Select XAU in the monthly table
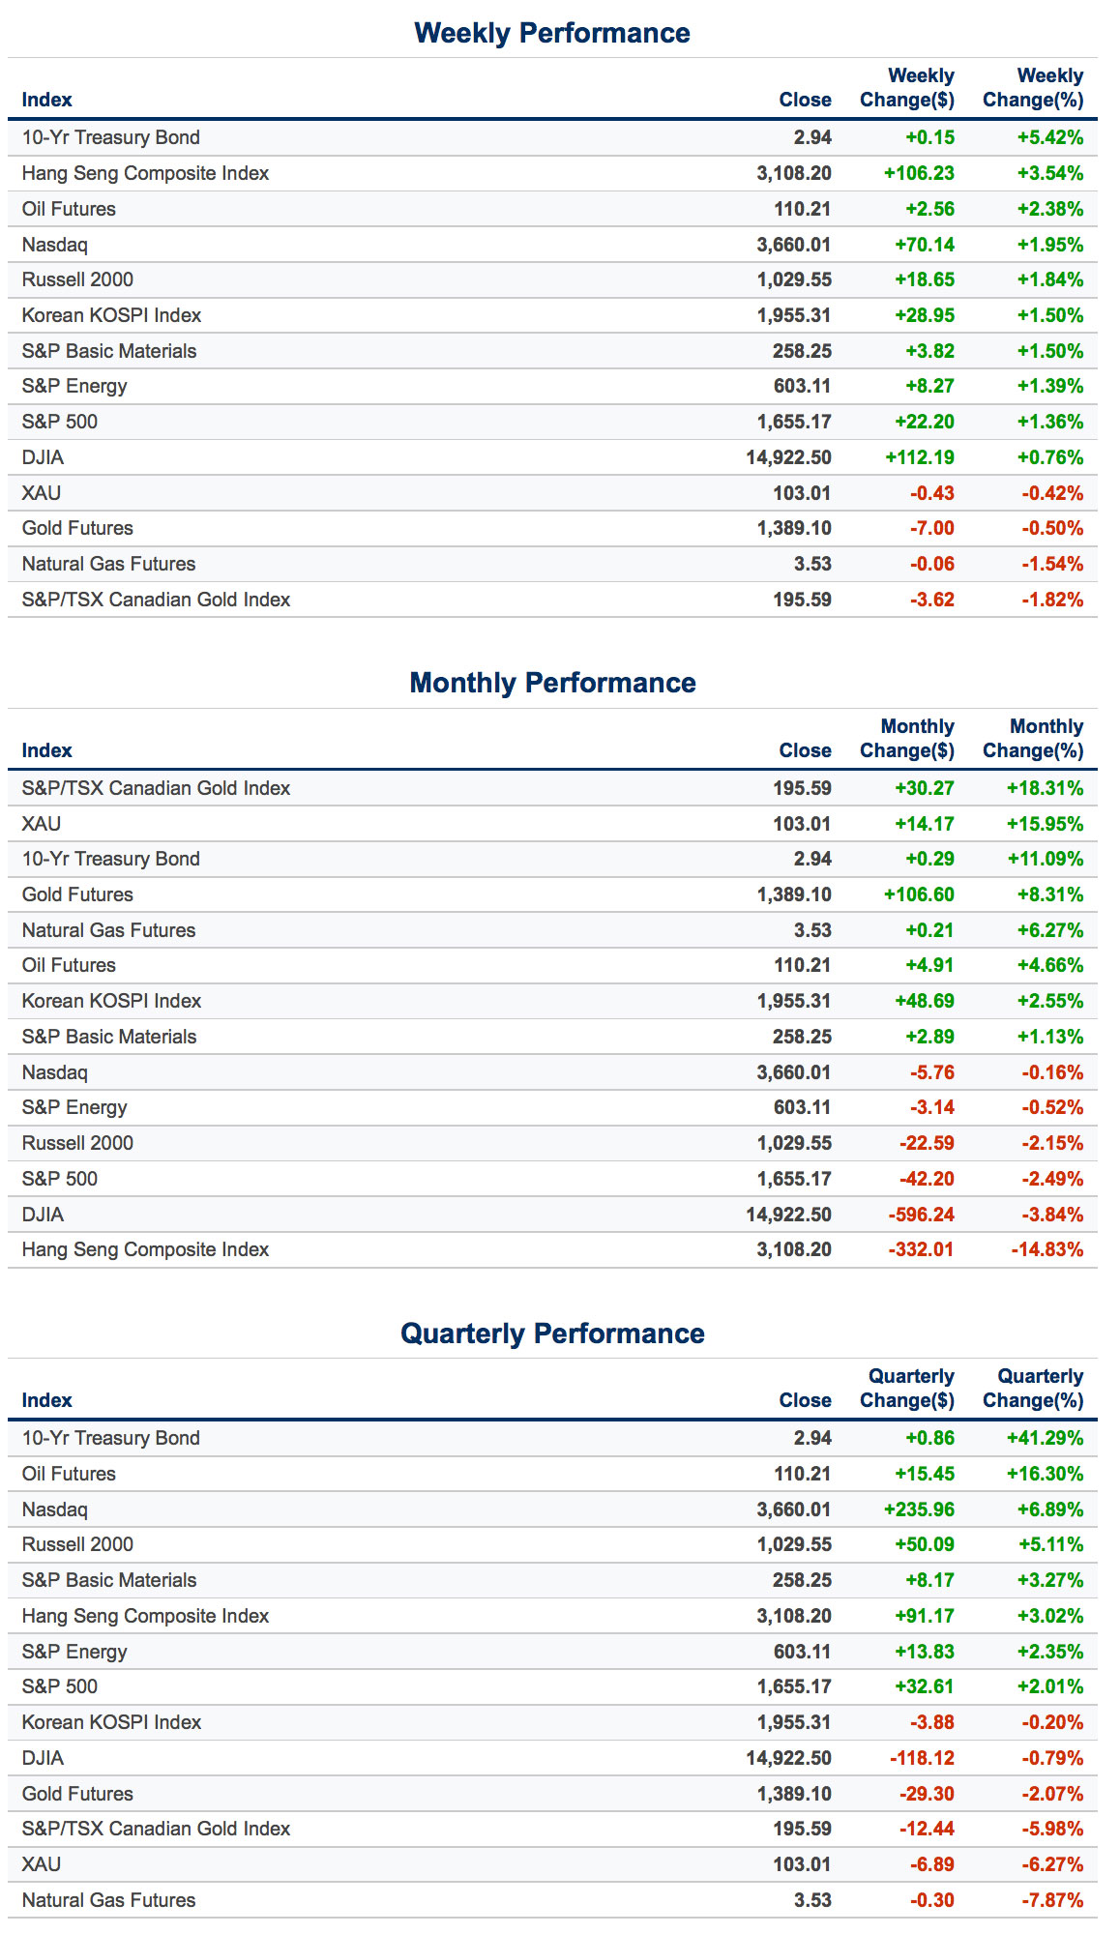Image resolution: width=1120 pixels, height=1934 pixels. 42,824
